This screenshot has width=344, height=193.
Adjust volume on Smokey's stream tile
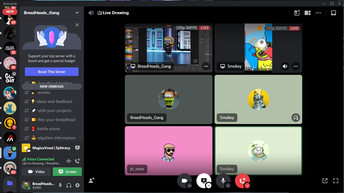[285, 66]
